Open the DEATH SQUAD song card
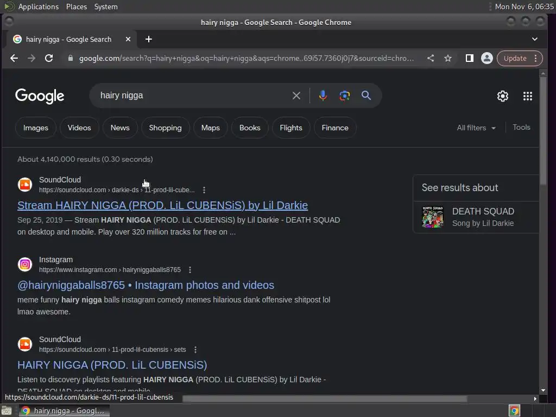Viewport: 556px width, 417px height. click(x=476, y=217)
